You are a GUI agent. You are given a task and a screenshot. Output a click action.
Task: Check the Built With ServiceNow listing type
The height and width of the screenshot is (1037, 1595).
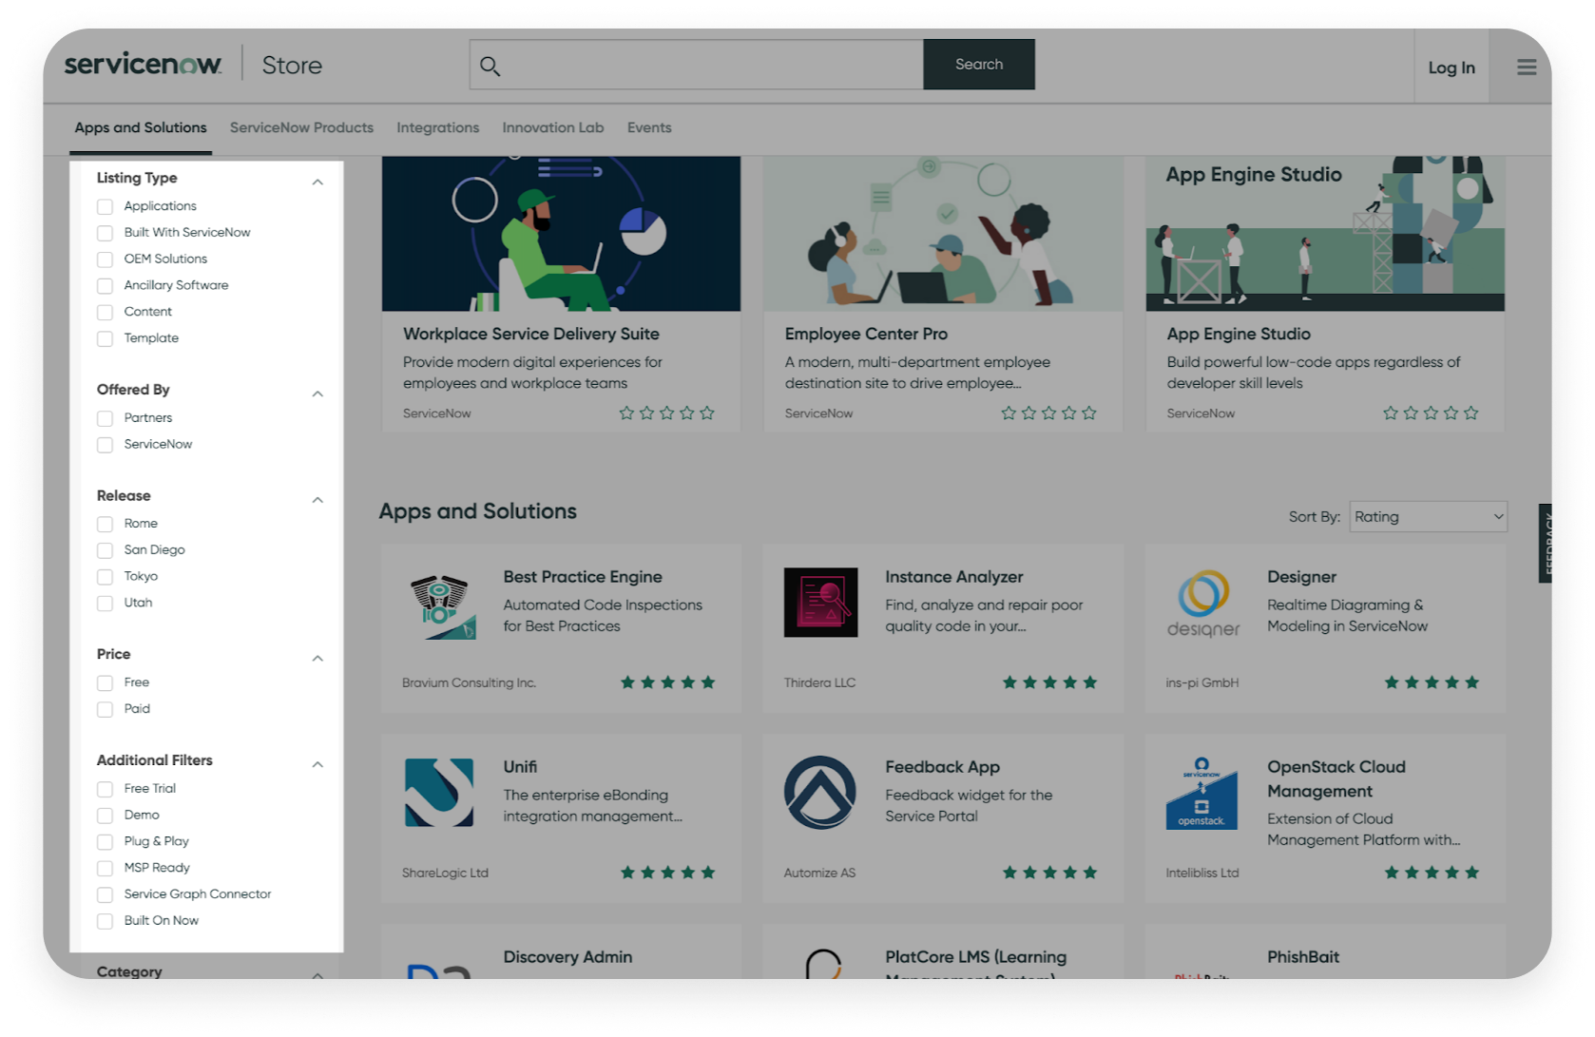click(x=105, y=233)
